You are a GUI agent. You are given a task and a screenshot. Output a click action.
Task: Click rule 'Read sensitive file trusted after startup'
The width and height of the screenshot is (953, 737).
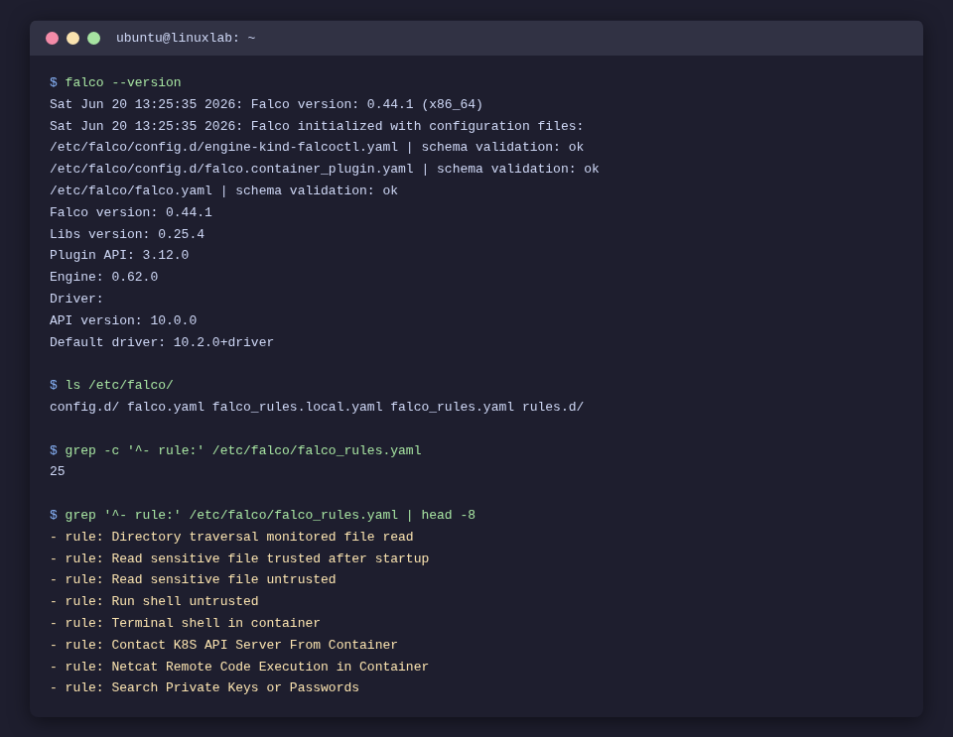point(239,558)
